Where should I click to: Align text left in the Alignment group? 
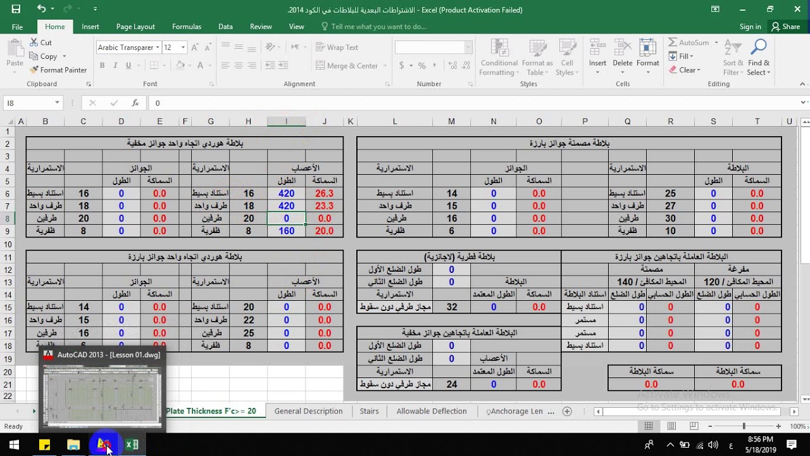click(224, 65)
